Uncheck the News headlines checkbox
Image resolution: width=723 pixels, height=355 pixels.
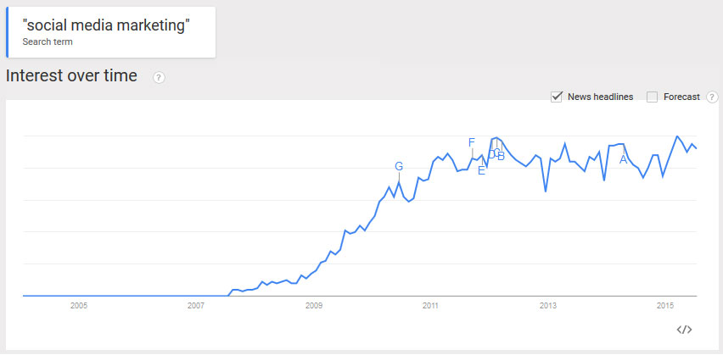tap(557, 97)
